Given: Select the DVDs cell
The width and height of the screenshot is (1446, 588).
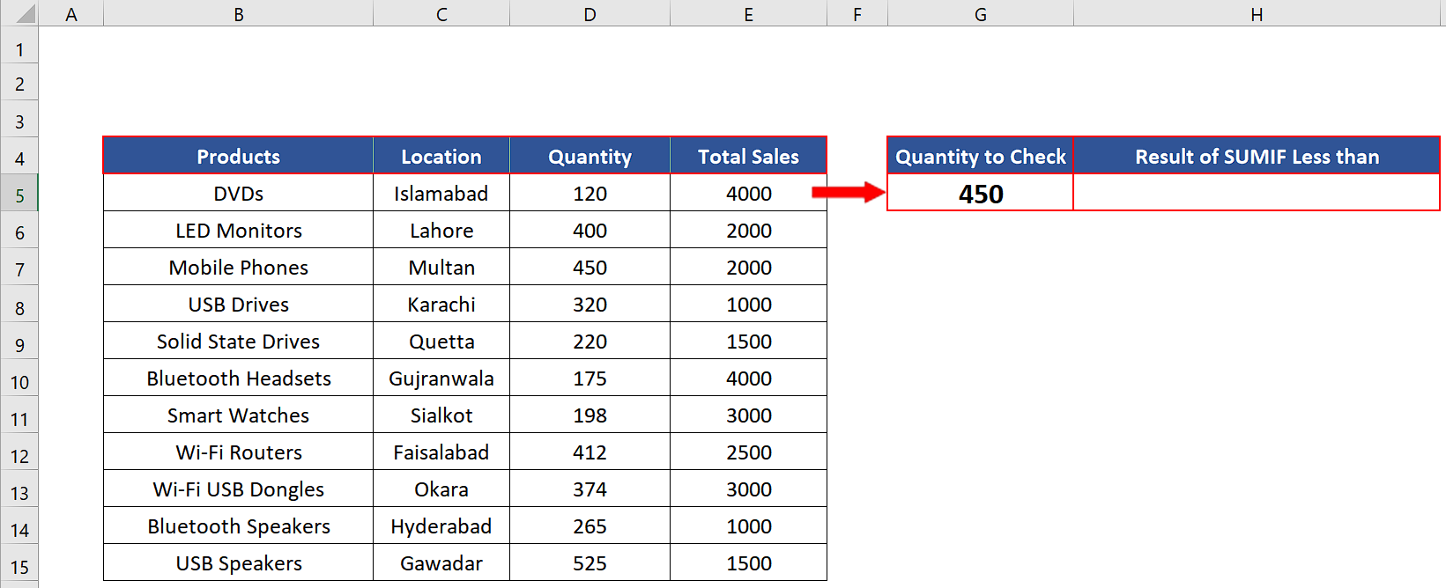Looking at the screenshot, I should click(x=239, y=193).
